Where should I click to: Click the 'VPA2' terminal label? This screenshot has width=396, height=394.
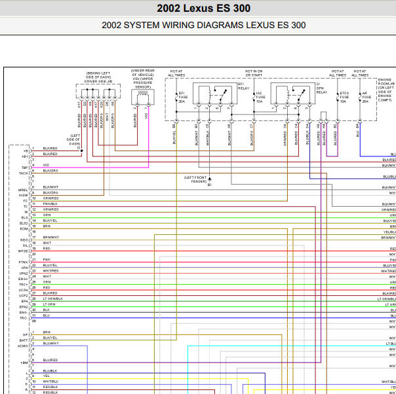pyautogui.click(x=24, y=274)
